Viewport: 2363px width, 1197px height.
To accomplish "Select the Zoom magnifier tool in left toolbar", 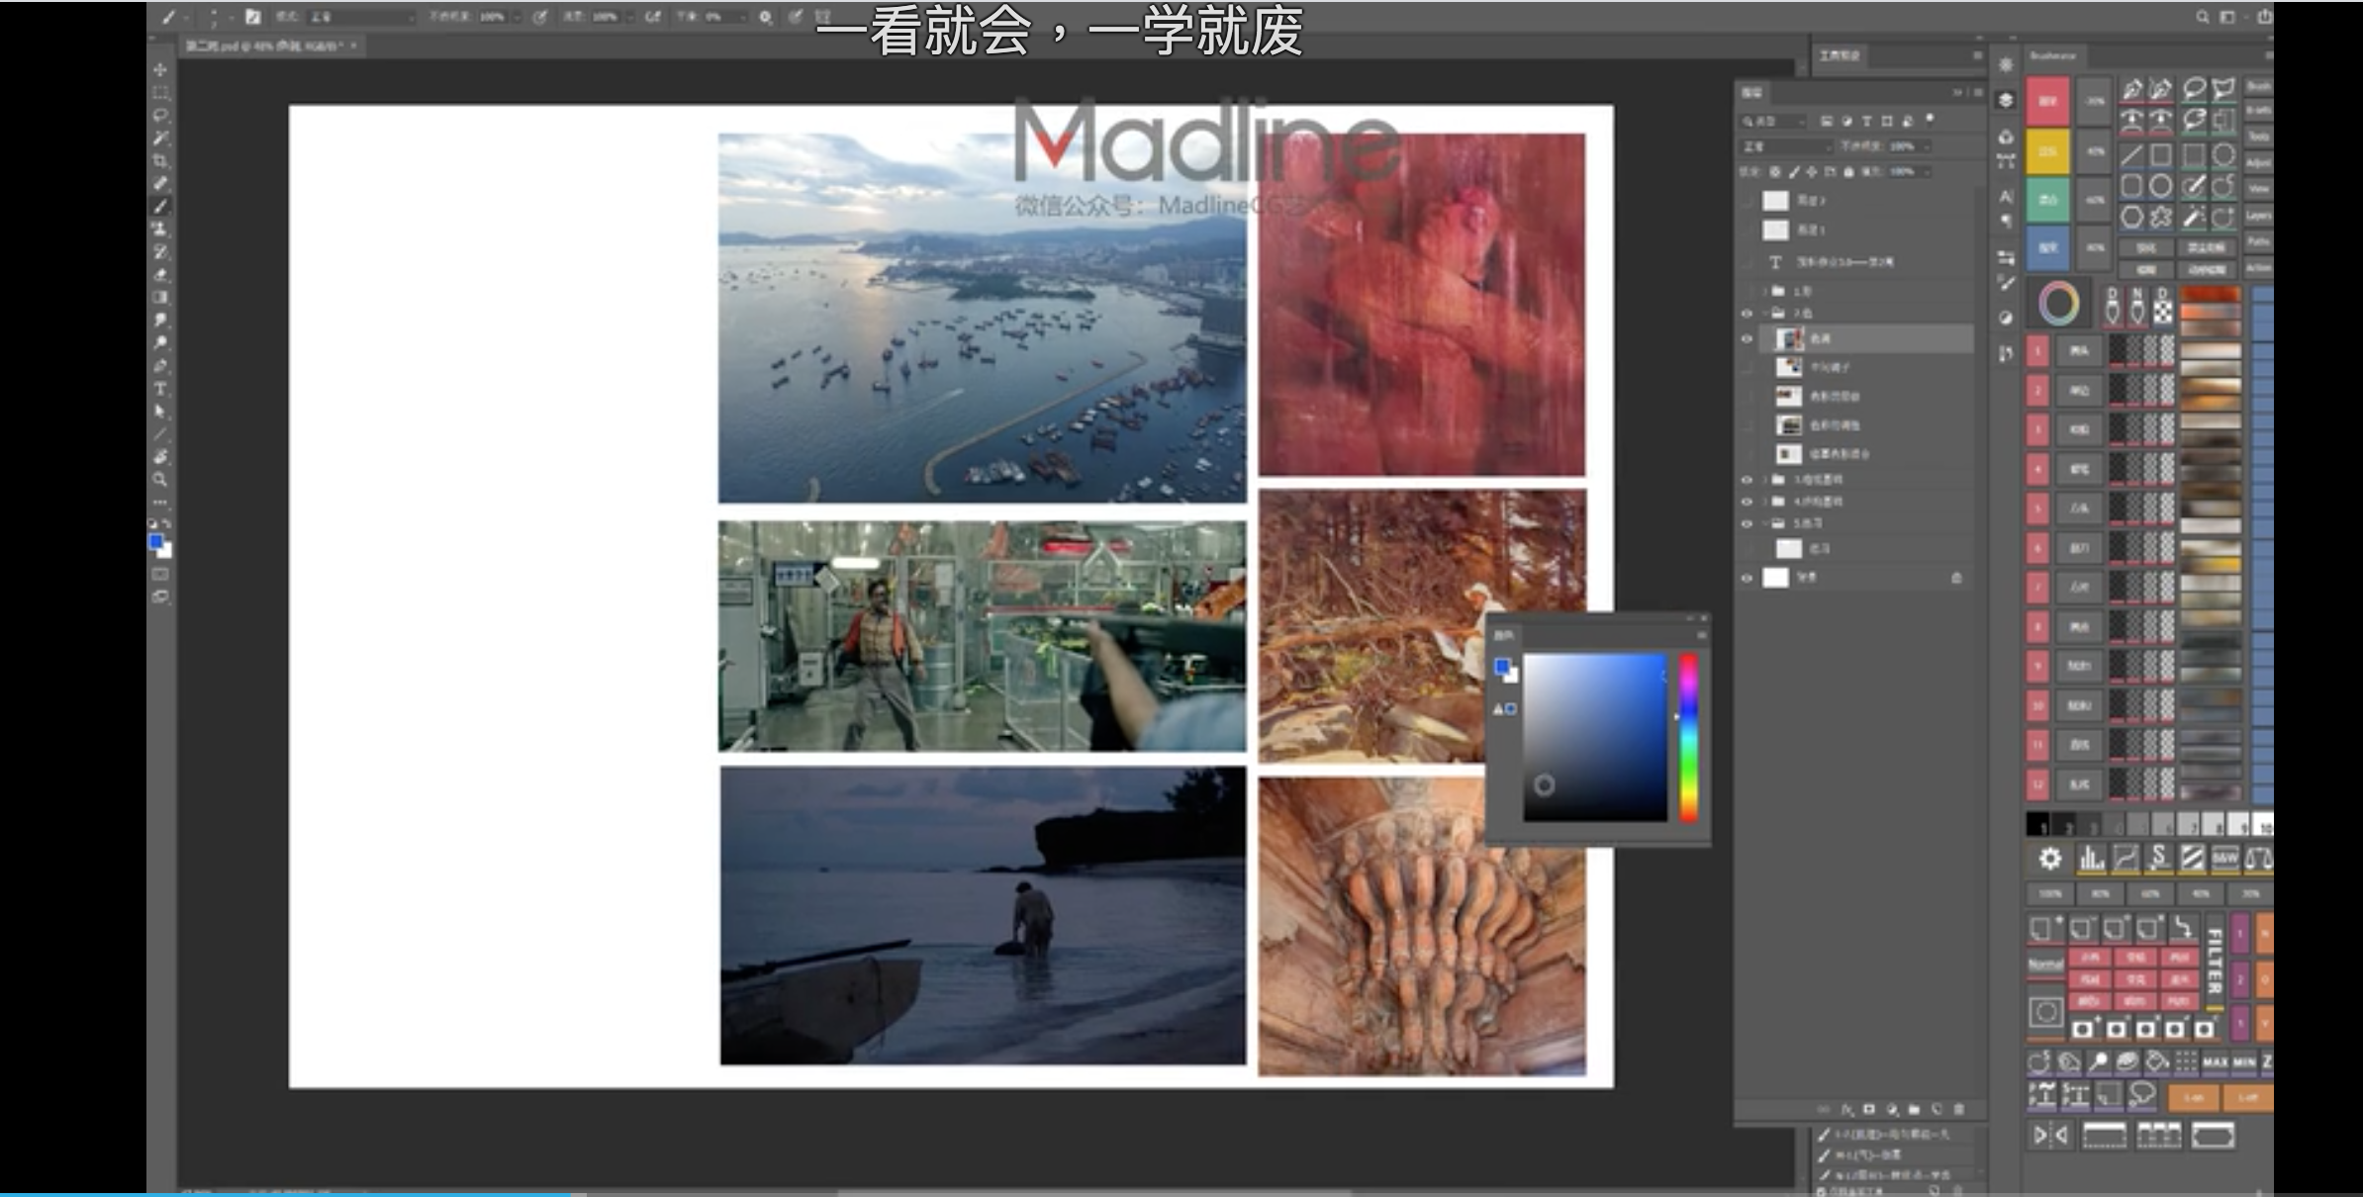I will click(160, 480).
